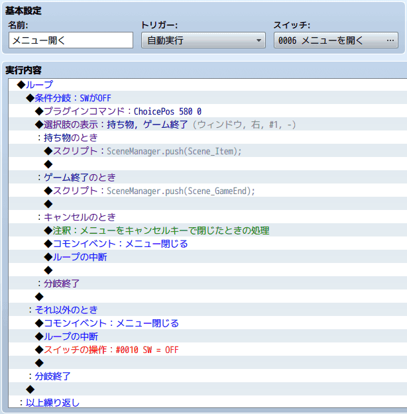The width and height of the screenshot is (407, 414).
Task: Open the switch selector 0006 メニューを開く
Action: pos(336,40)
